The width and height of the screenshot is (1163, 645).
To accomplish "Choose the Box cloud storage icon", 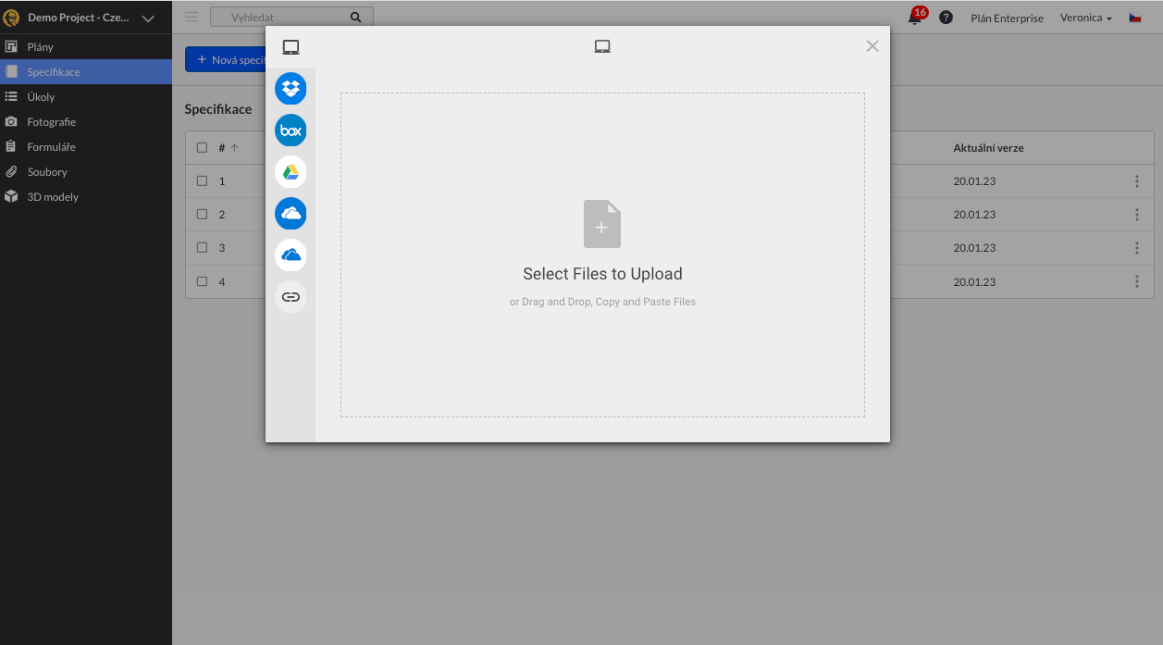I will [291, 130].
